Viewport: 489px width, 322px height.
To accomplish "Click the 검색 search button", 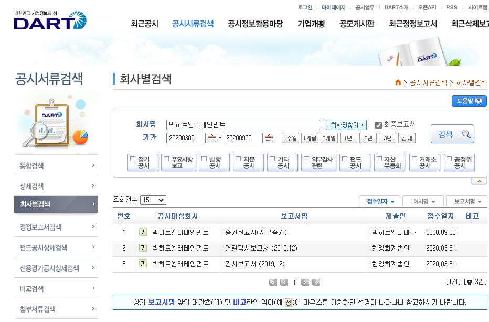I will 452,134.
